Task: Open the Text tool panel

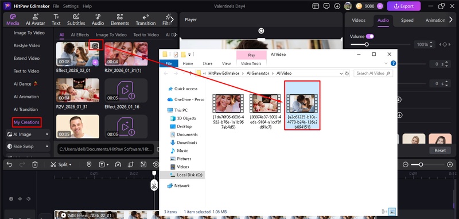Action: [56, 20]
